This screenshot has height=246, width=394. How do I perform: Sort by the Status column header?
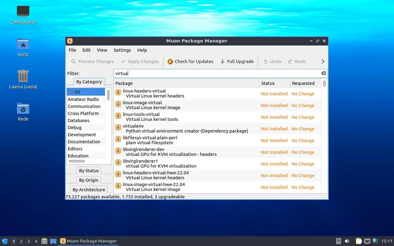pos(275,83)
